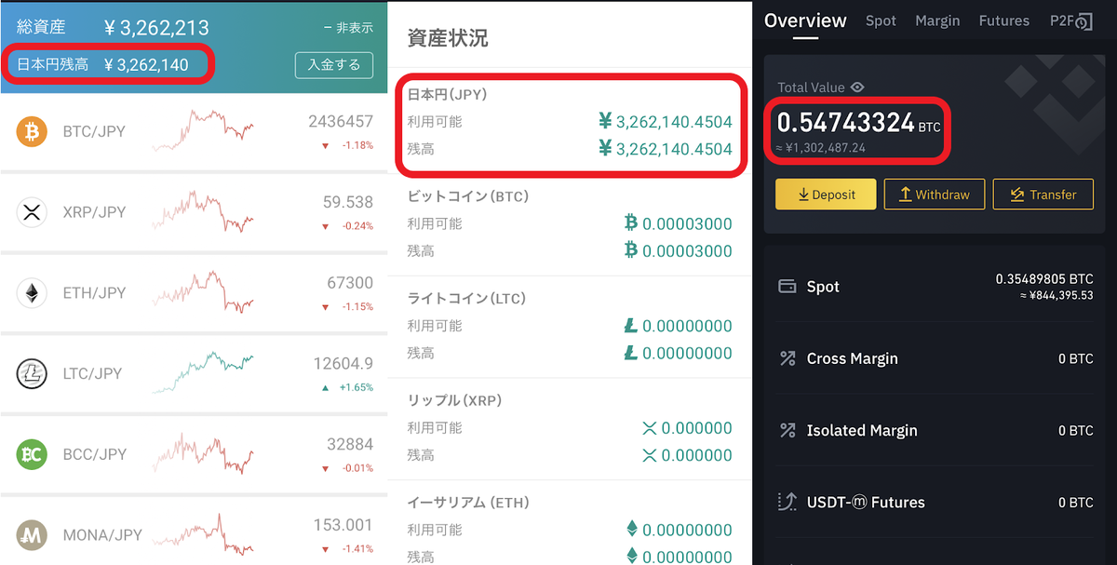The height and width of the screenshot is (565, 1117).
Task: Tap the USDT-M Futures icon
Action: pos(787,502)
